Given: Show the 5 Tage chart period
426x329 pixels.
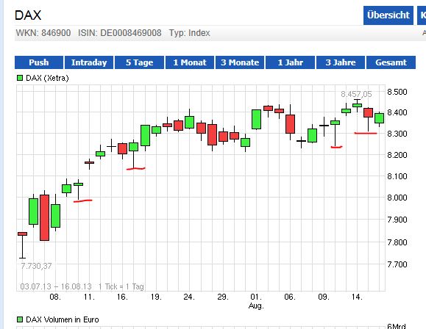Looking at the screenshot, I should click(139, 62).
